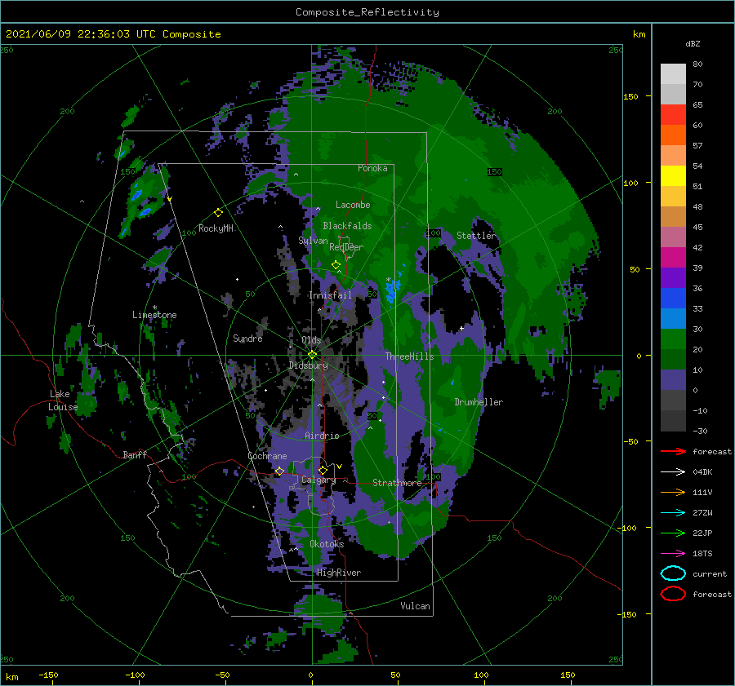Click the bright yellow 54-51 dBZ swatch
735x686 pixels.
tap(673, 176)
